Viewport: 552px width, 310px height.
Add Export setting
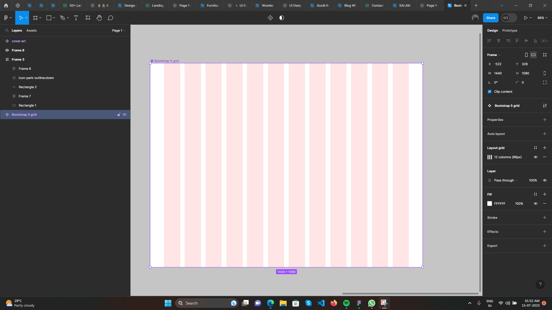545,246
